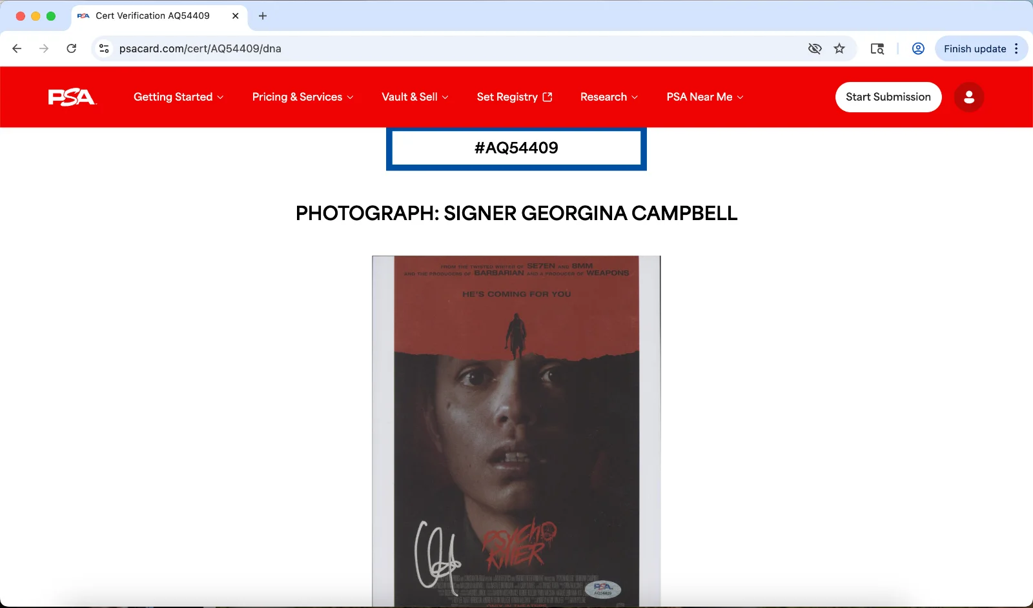Viewport: 1033px width, 608px height.
Task: Open Chrome three-dot menu
Action: click(x=1016, y=48)
